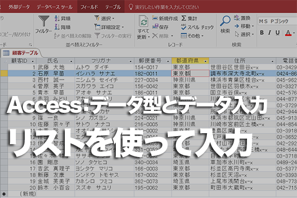Click the 検索 magnifier icon
Viewport: 297px width, 198px height.
tap(225, 24)
